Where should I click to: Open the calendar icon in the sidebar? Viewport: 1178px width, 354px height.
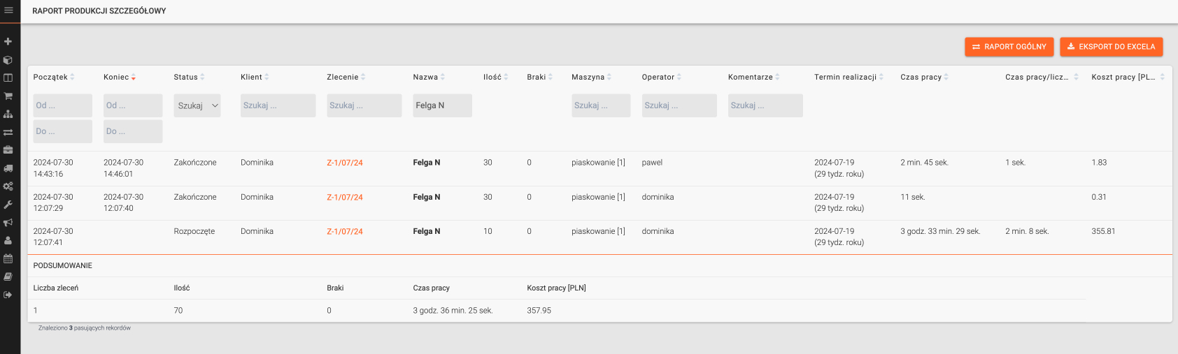(8, 259)
